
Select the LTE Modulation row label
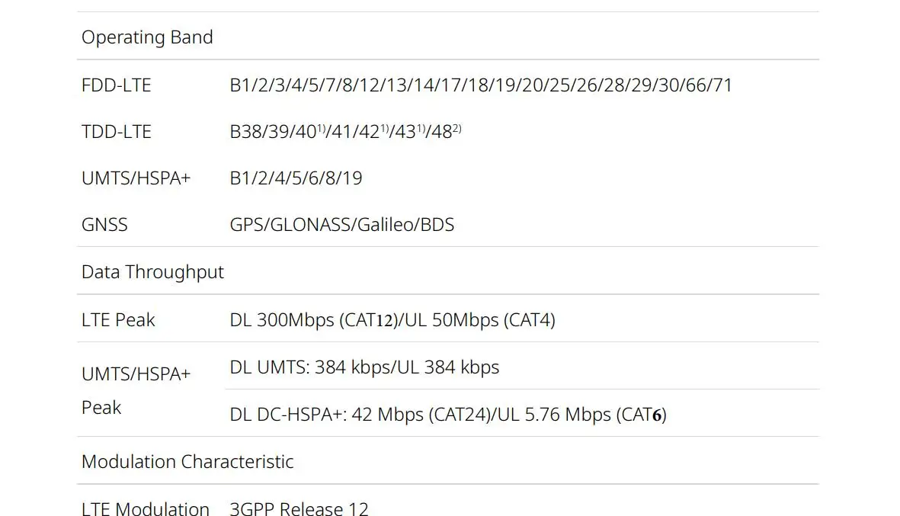tap(145, 508)
